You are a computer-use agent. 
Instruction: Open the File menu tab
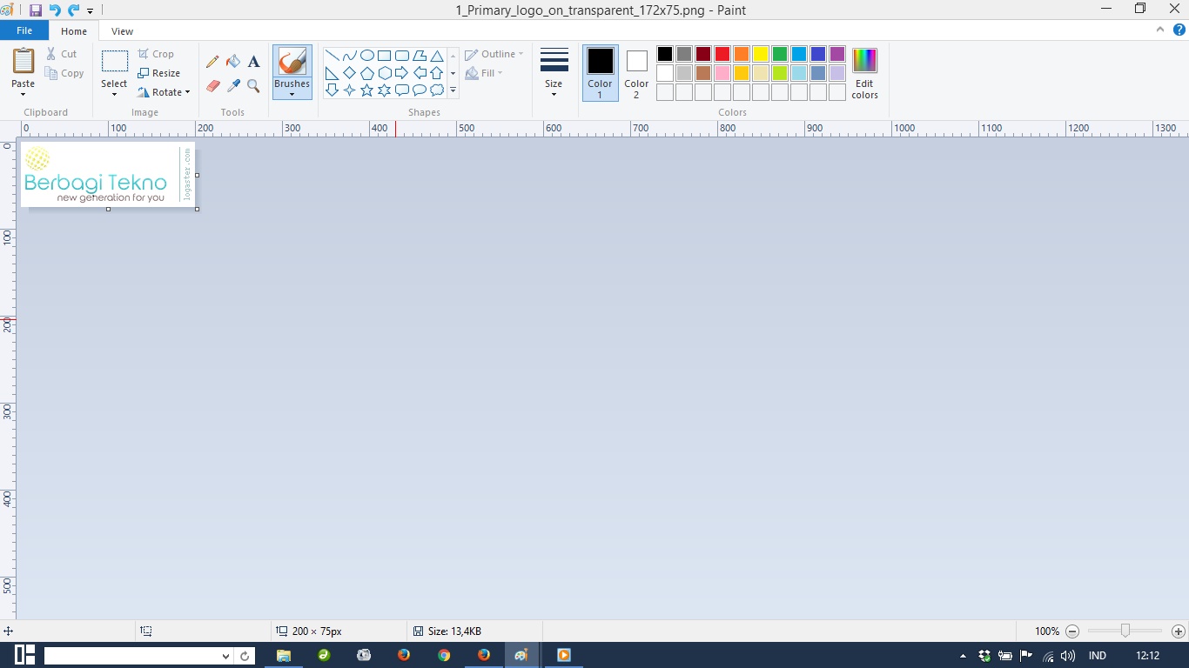point(24,30)
